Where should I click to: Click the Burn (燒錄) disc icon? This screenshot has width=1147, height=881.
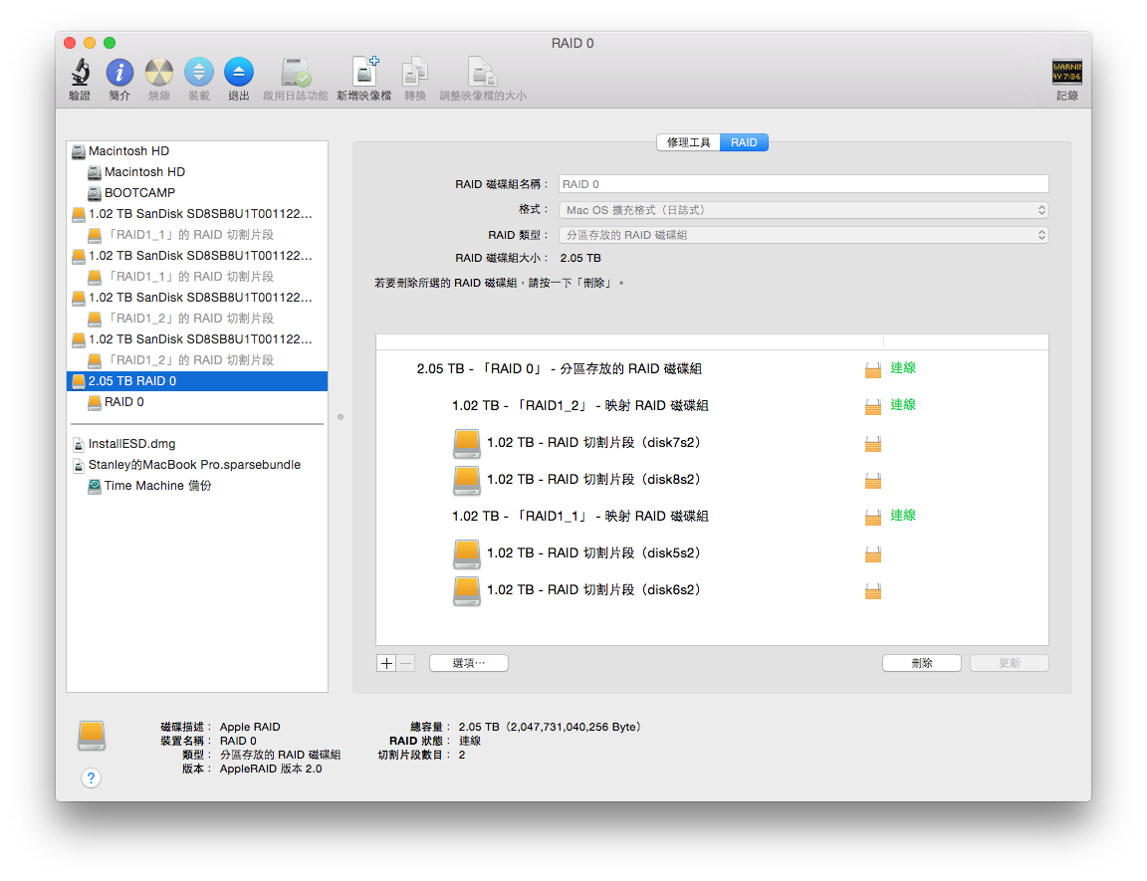(x=159, y=73)
